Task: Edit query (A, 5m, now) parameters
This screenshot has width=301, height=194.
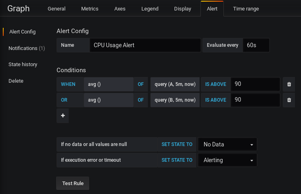Action: point(175,84)
